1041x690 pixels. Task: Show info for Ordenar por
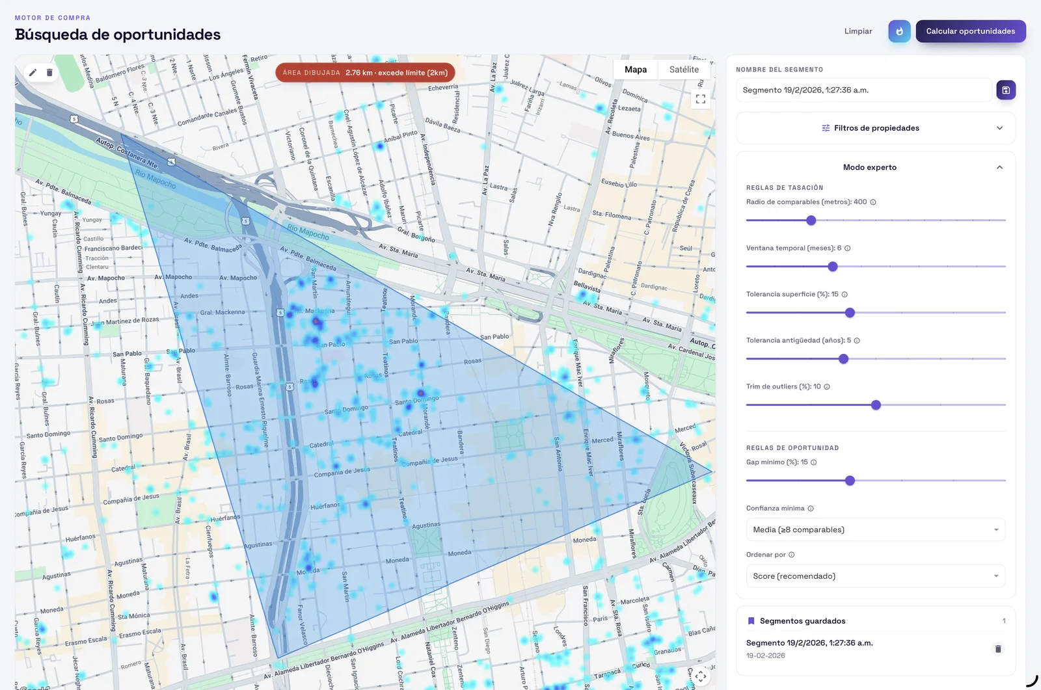click(792, 555)
